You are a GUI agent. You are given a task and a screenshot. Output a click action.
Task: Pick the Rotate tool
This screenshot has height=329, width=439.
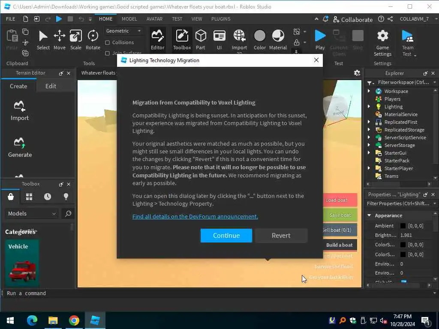click(x=93, y=40)
